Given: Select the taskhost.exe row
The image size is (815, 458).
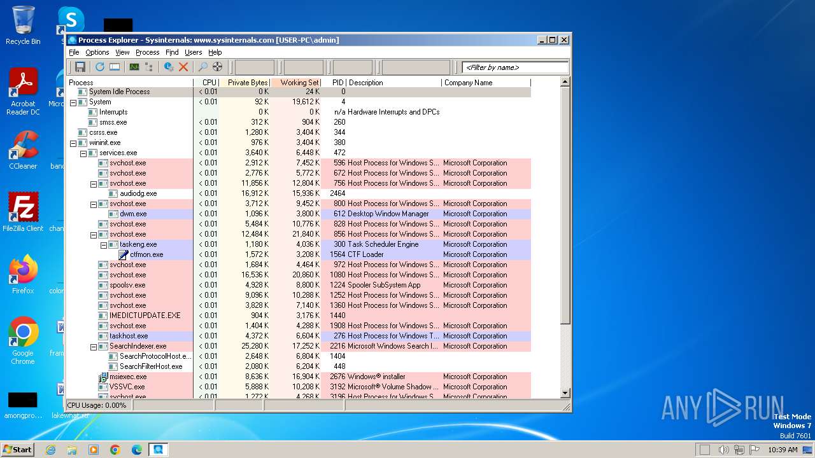Looking at the screenshot, I should (299, 336).
